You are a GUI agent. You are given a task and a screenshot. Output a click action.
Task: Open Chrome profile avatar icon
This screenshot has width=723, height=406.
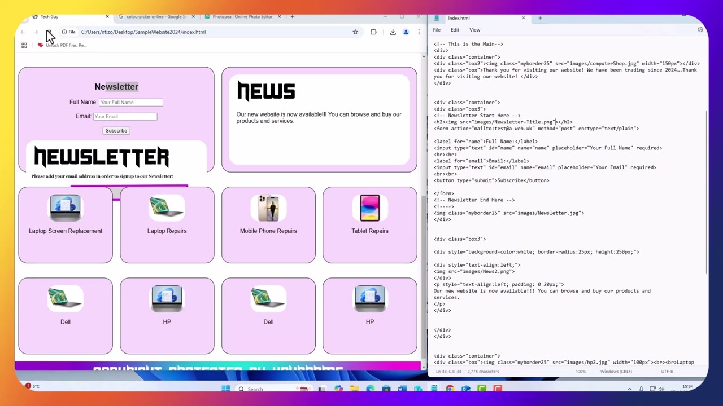[x=406, y=32]
